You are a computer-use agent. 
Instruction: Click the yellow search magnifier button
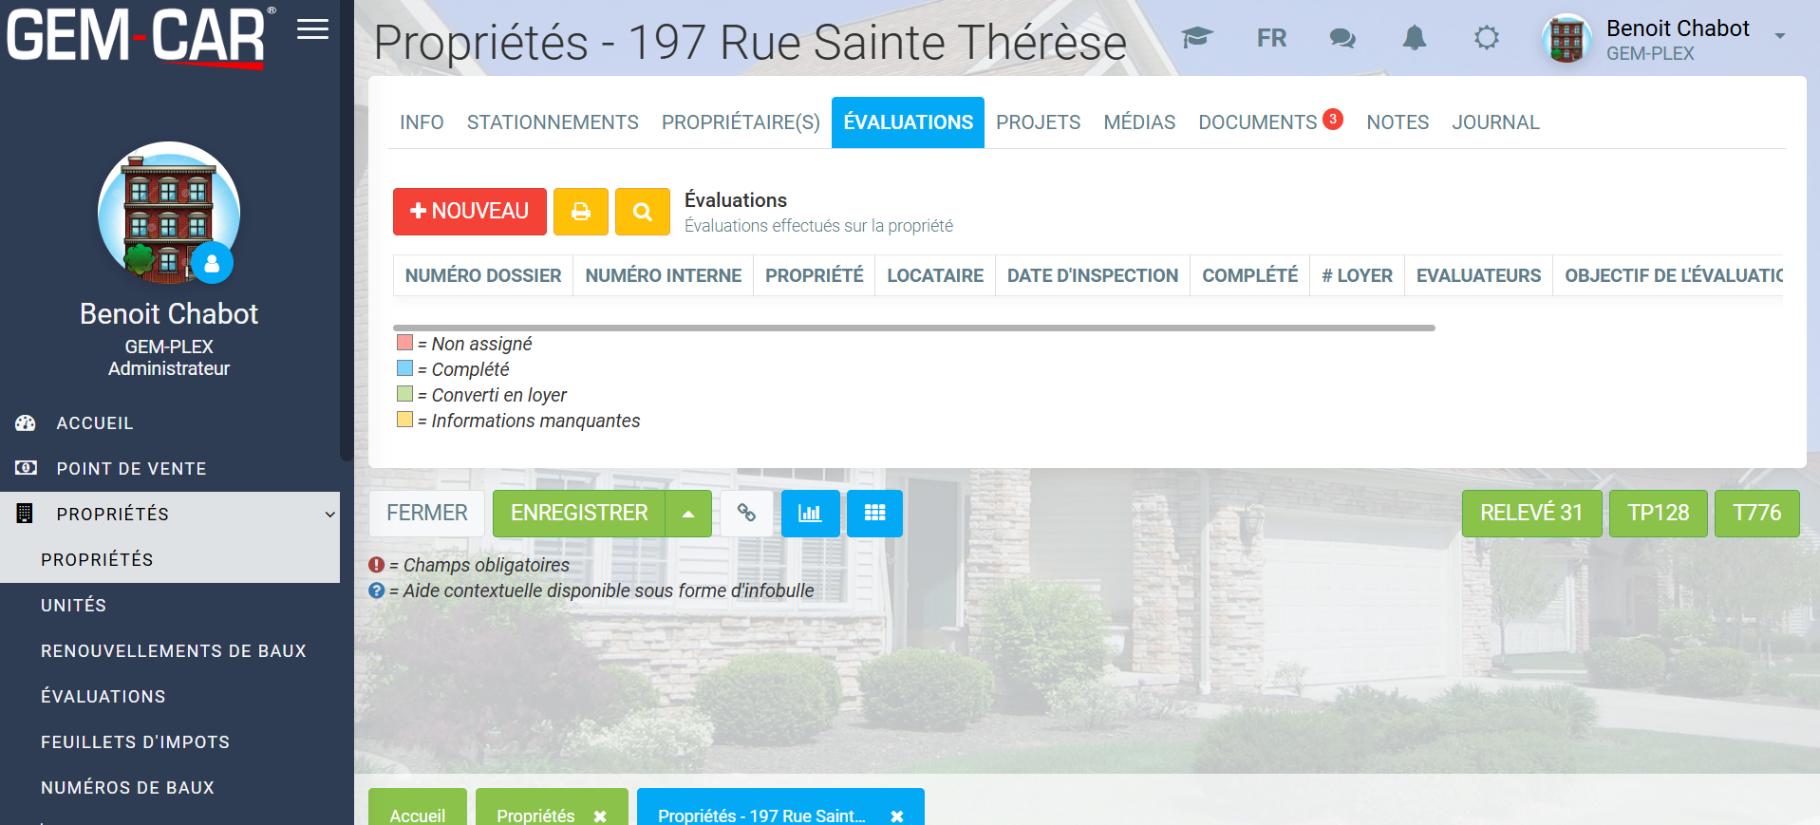tap(643, 212)
